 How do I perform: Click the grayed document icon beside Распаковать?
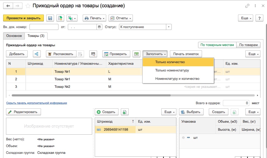80,54
